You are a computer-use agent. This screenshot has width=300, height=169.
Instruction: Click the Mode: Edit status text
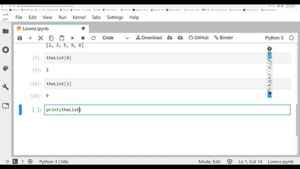pyautogui.click(x=210, y=161)
